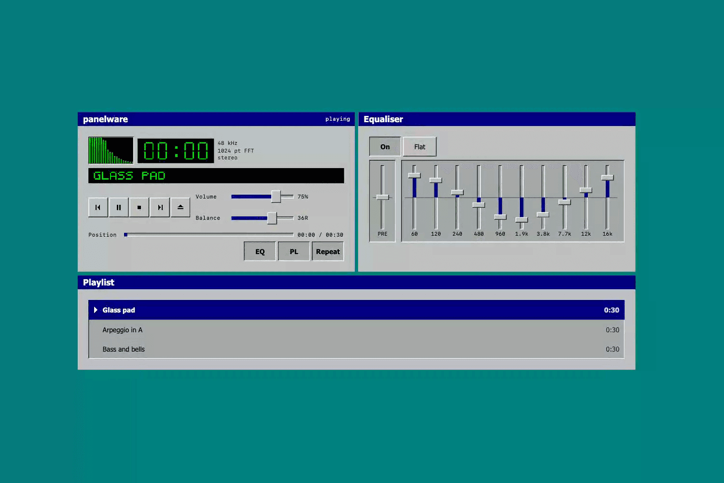This screenshot has width=724, height=483.
Task: Click the Equaliser panel title bar
Action: click(497, 119)
